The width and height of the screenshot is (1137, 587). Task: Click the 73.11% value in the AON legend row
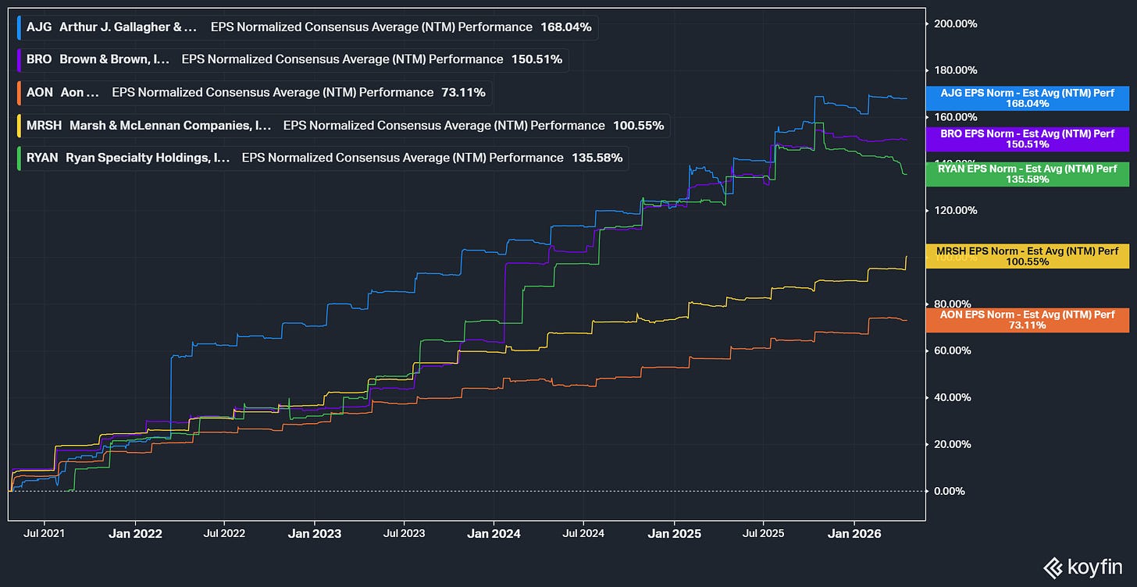pyautogui.click(x=463, y=92)
